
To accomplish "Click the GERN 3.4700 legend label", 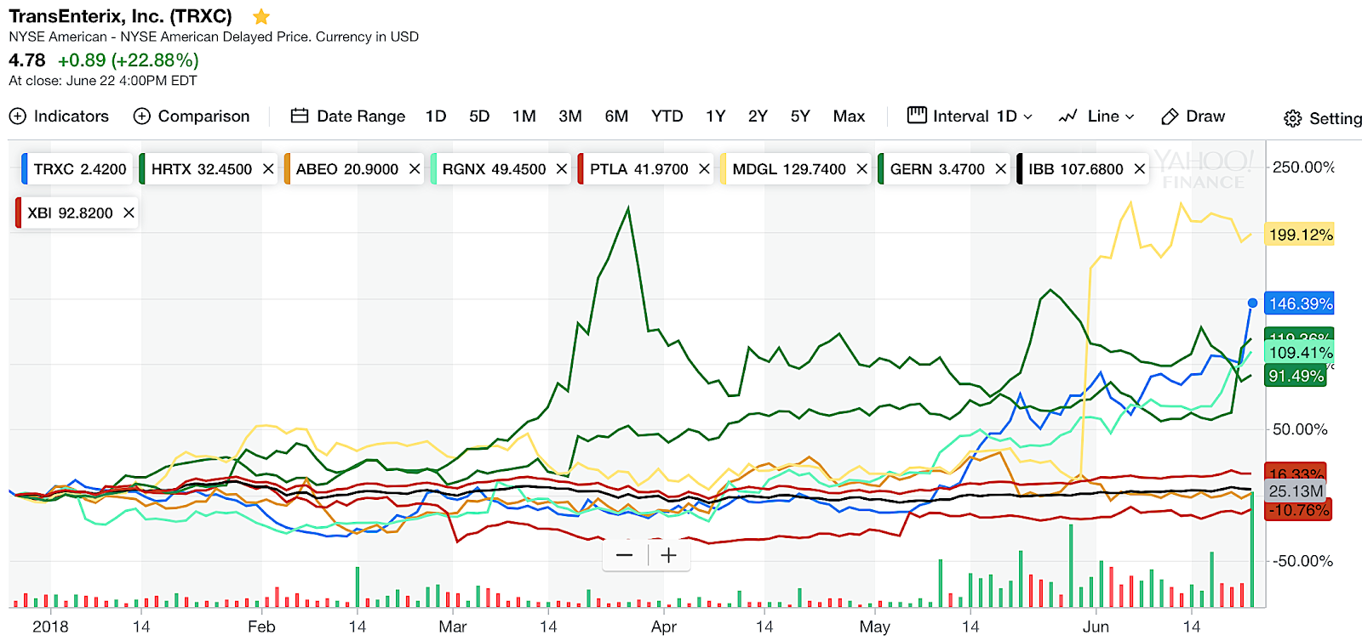I will (x=937, y=169).
